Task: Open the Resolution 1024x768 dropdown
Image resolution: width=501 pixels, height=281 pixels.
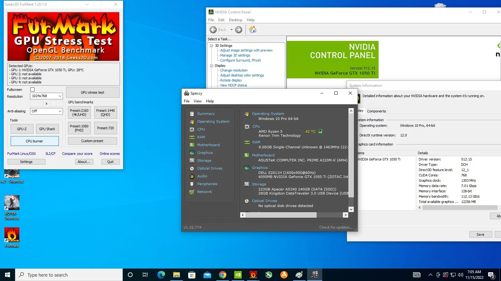Action: pos(46,96)
